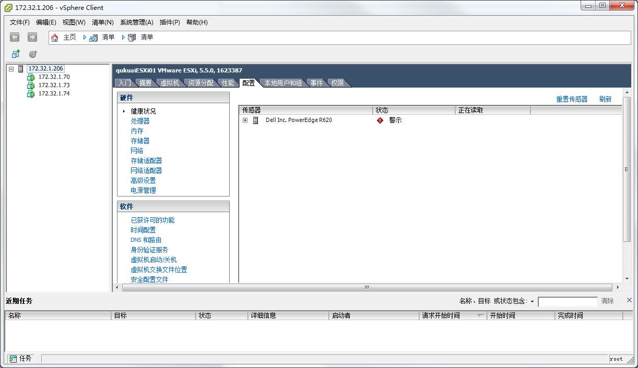The height and width of the screenshot is (368, 638).
Task: Switch to the 性能 tab
Action: (x=228, y=83)
